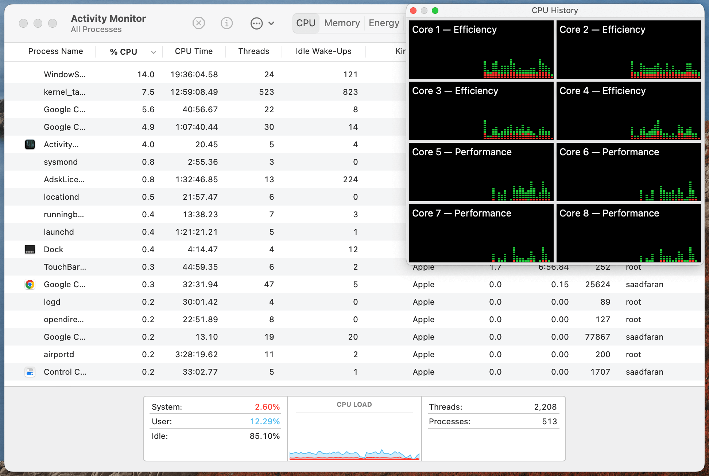
Task: Click the Idle percentage value 85.10%
Action: (x=265, y=436)
